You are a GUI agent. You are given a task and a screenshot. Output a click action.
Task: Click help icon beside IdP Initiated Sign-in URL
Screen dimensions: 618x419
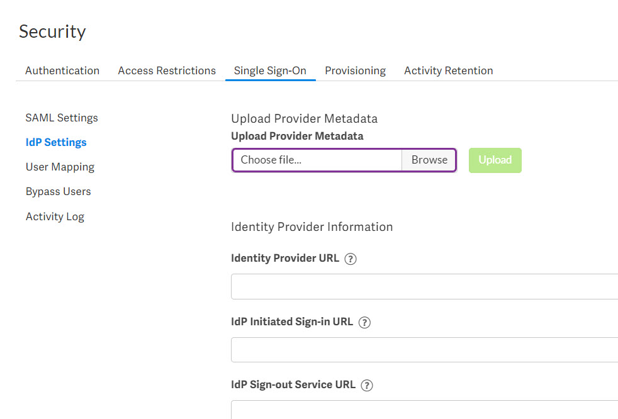[364, 323]
